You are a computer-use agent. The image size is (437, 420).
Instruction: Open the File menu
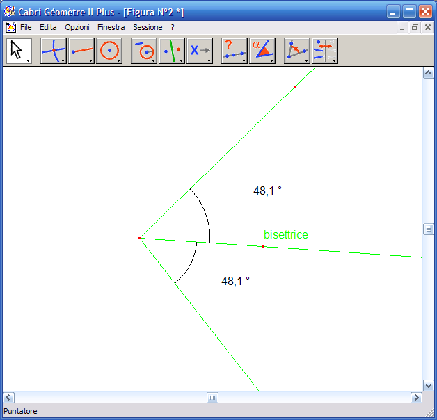(26, 27)
